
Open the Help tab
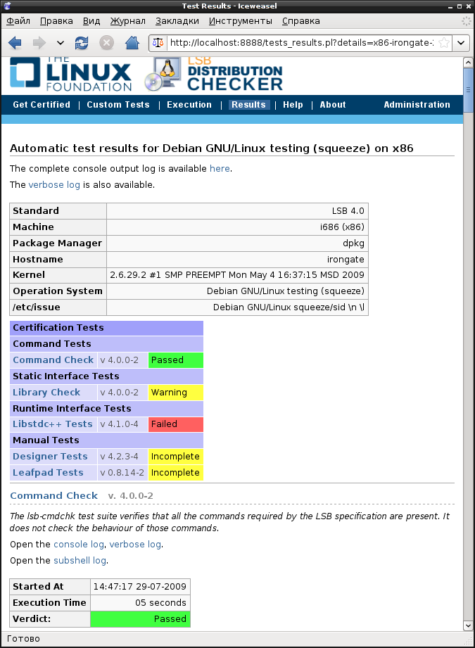(x=293, y=105)
